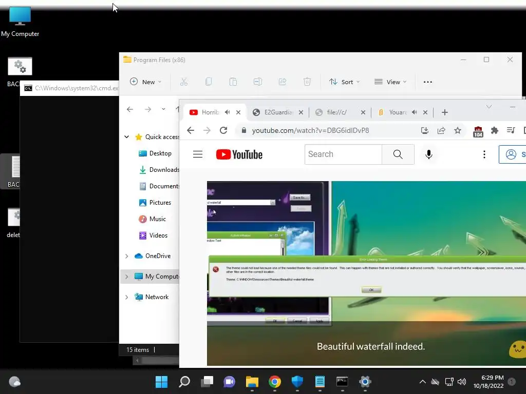Open File Explorer from the taskbar

click(252, 382)
